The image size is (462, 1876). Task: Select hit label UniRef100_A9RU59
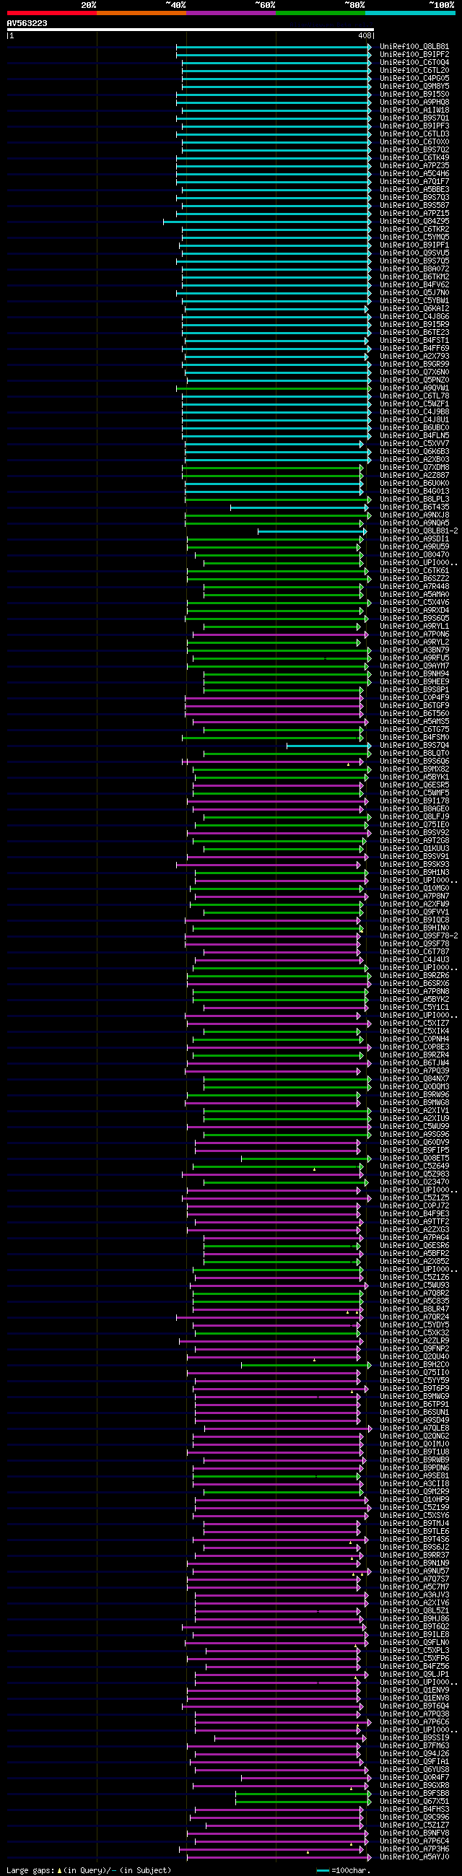(x=414, y=547)
